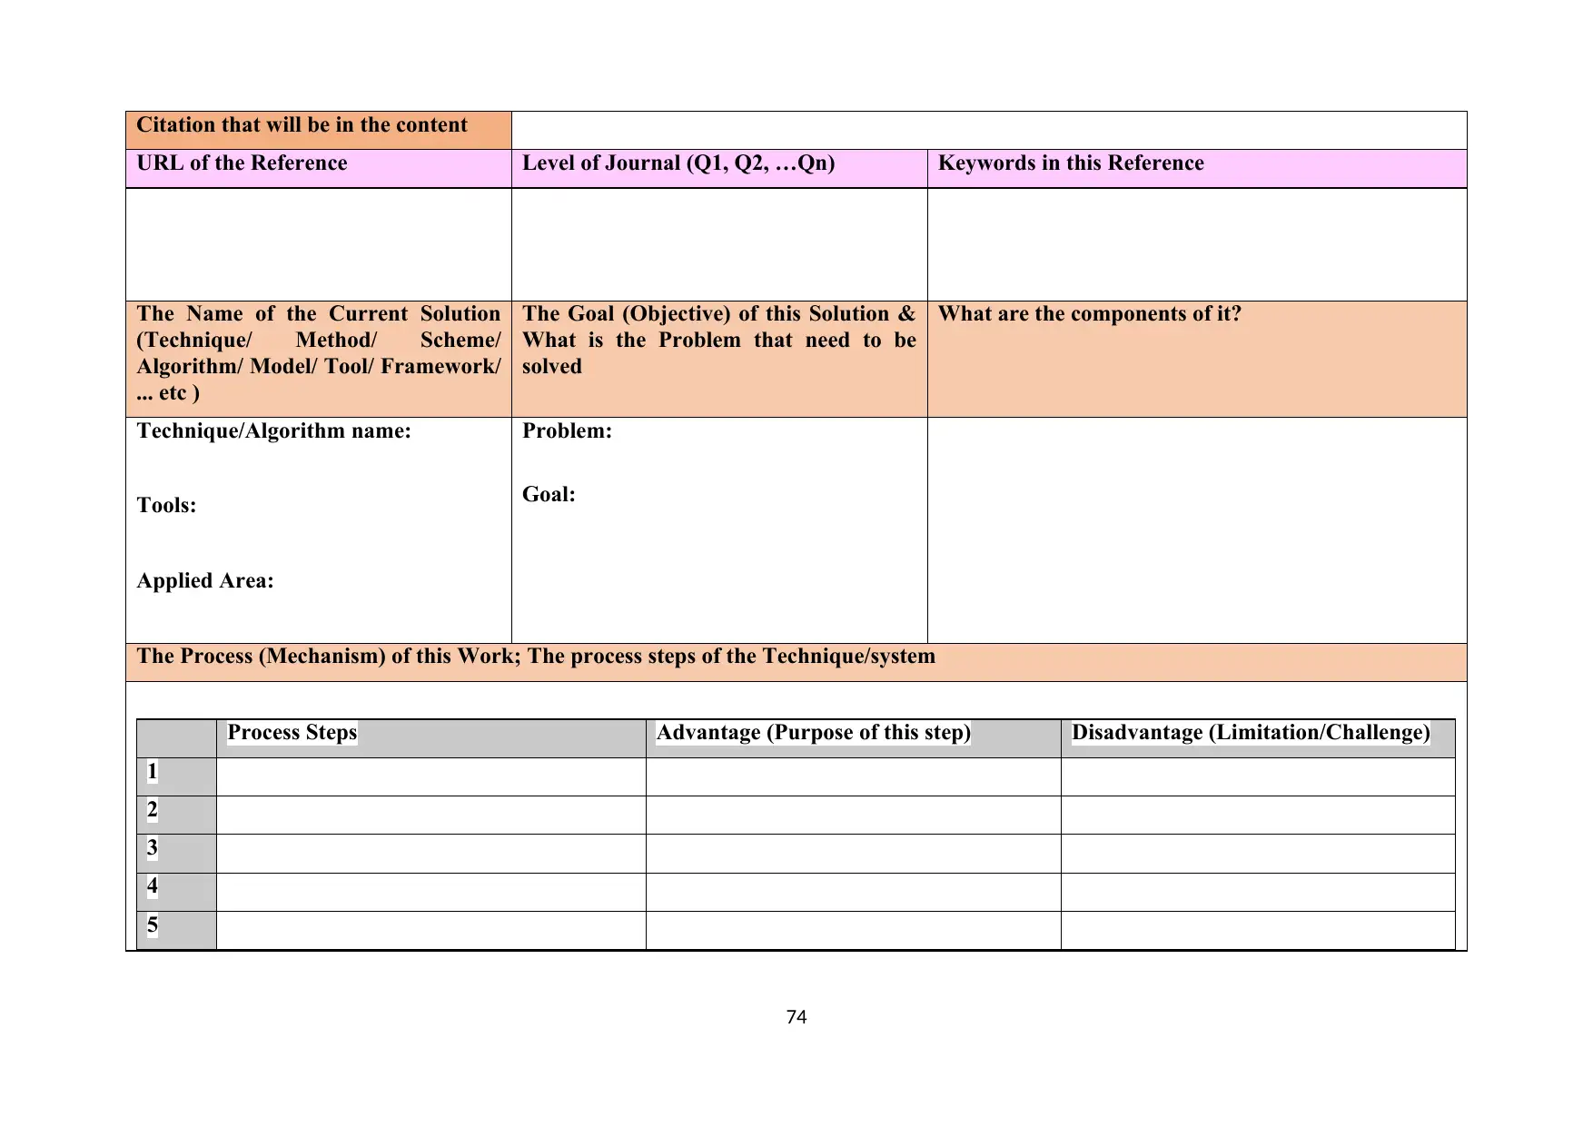The height and width of the screenshot is (1127, 1593).
Task: Click the blank cell under Level of Journal
Action: 719,244
